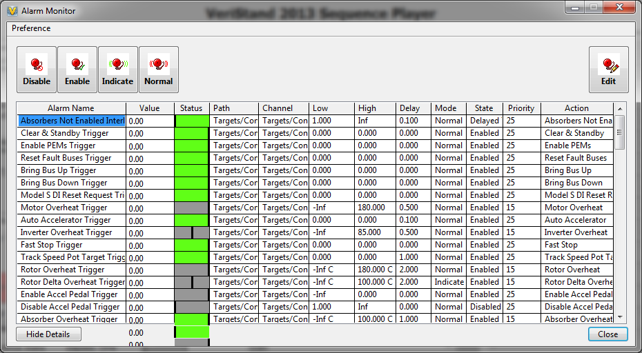The width and height of the screenshot is (642, 353).
Task: Select the Inverter Overheat Trigger alarm
Action: (x=72, y=232)
